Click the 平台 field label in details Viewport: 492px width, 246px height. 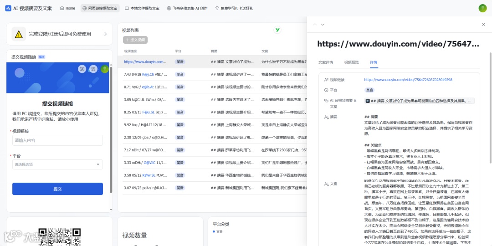coord(333,90)
